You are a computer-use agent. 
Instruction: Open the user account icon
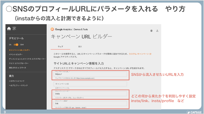pyautogui.click(x=157, y=31)
